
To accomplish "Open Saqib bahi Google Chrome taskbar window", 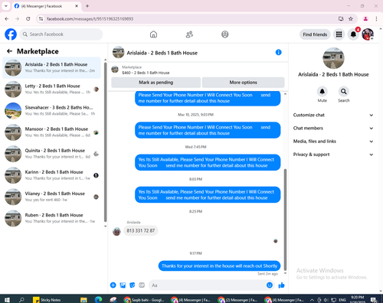I will (x=144, y=300).
